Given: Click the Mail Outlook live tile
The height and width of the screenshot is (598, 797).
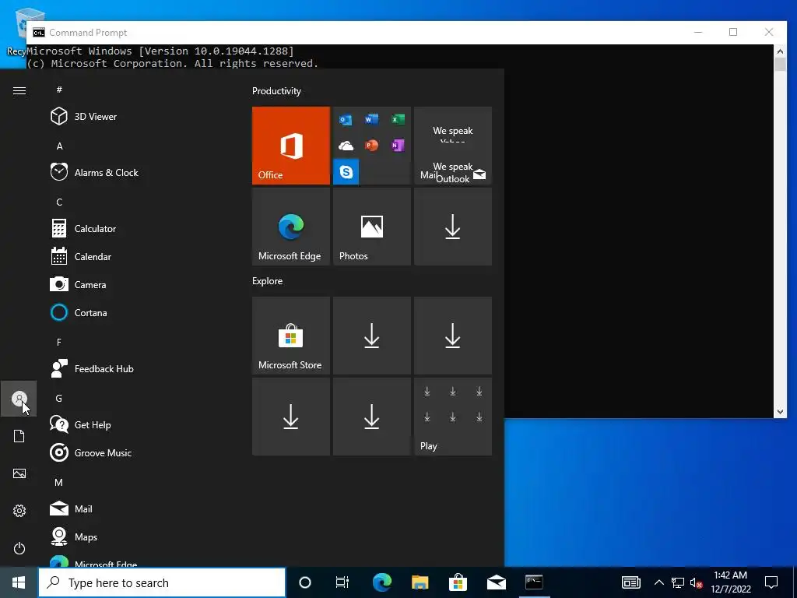Looking at the screenshot, I should coord(453,146).
